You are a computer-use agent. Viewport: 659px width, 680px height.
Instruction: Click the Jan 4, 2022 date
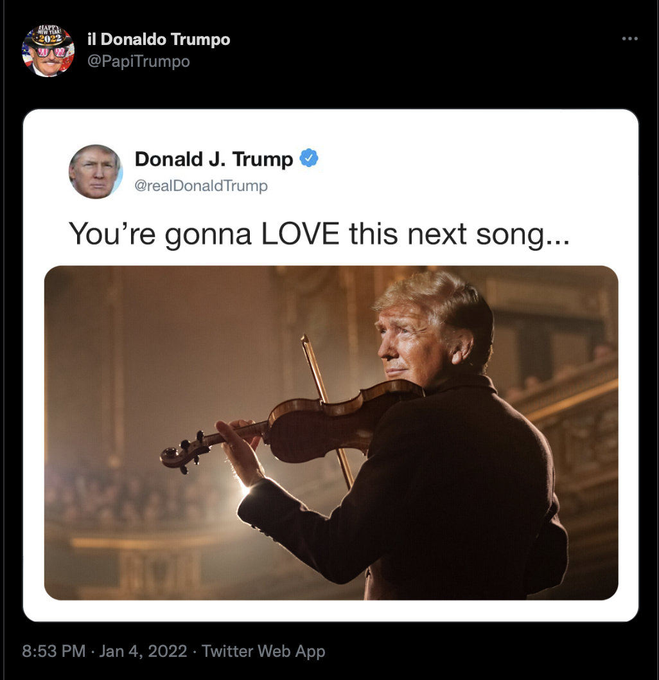(x=143, y=651)
